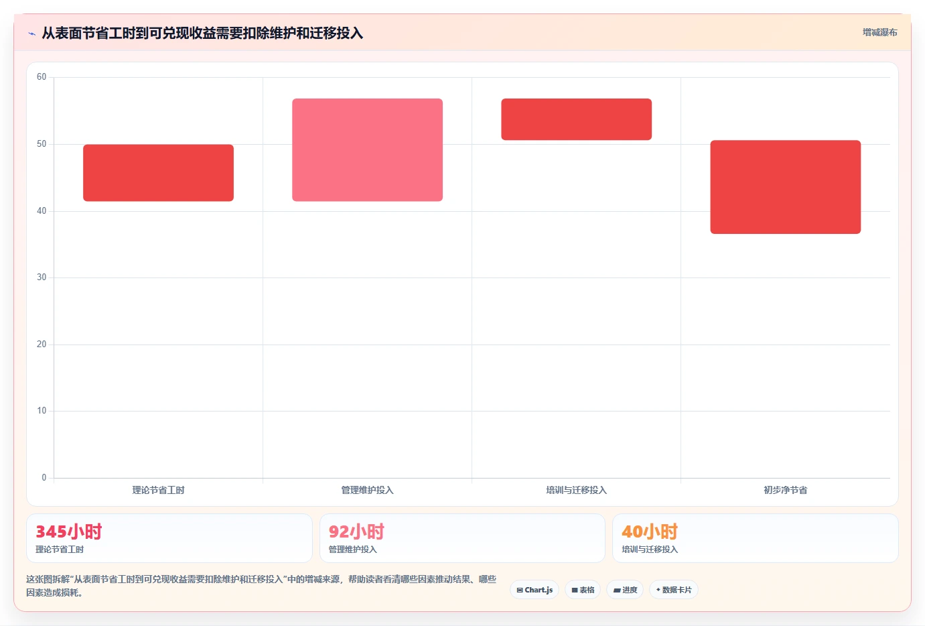
Task: Click the 培训与迁移投入 waterfall bar
Action: click(x=576, y=119)
